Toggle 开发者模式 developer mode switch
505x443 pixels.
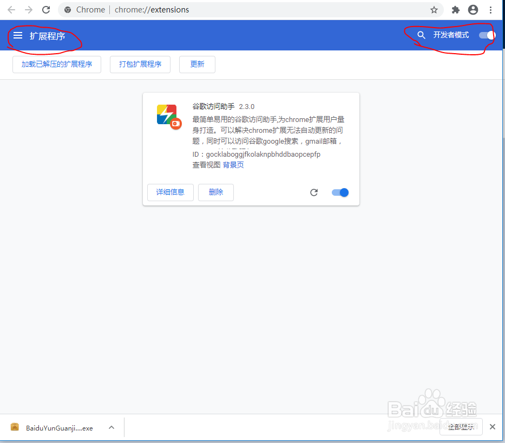click(x=487, y=35)
